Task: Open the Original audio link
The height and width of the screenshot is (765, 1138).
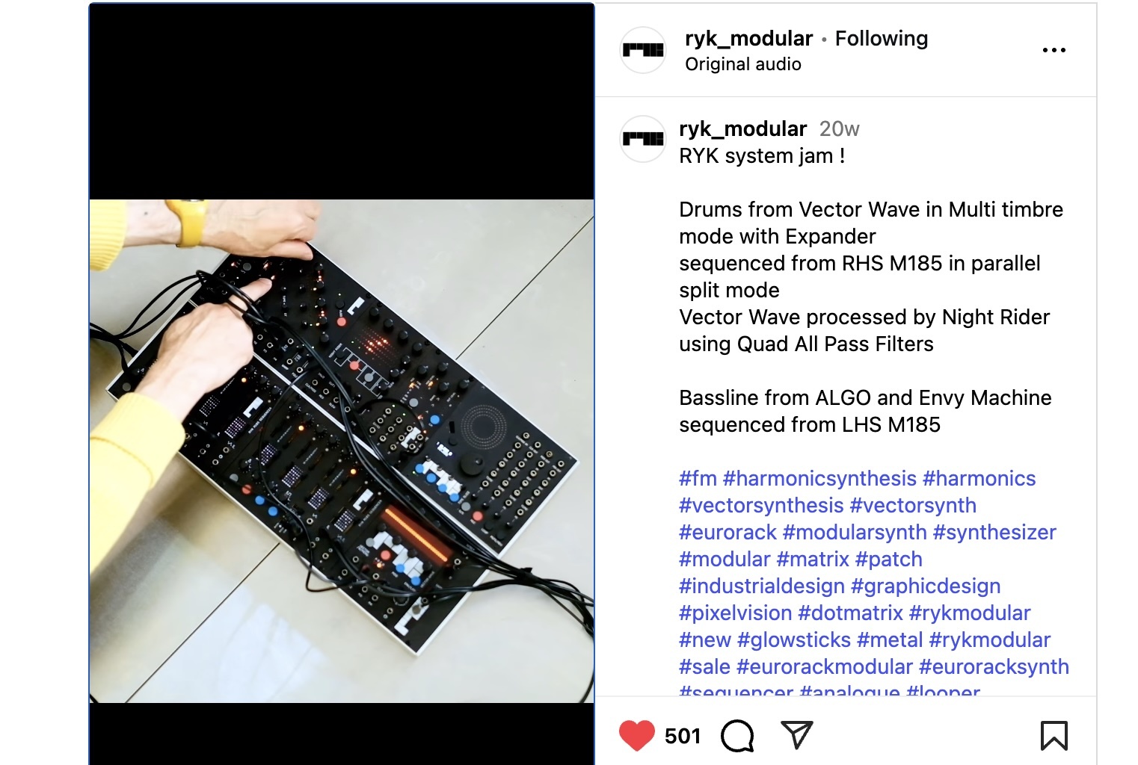Action: [742, 64]
